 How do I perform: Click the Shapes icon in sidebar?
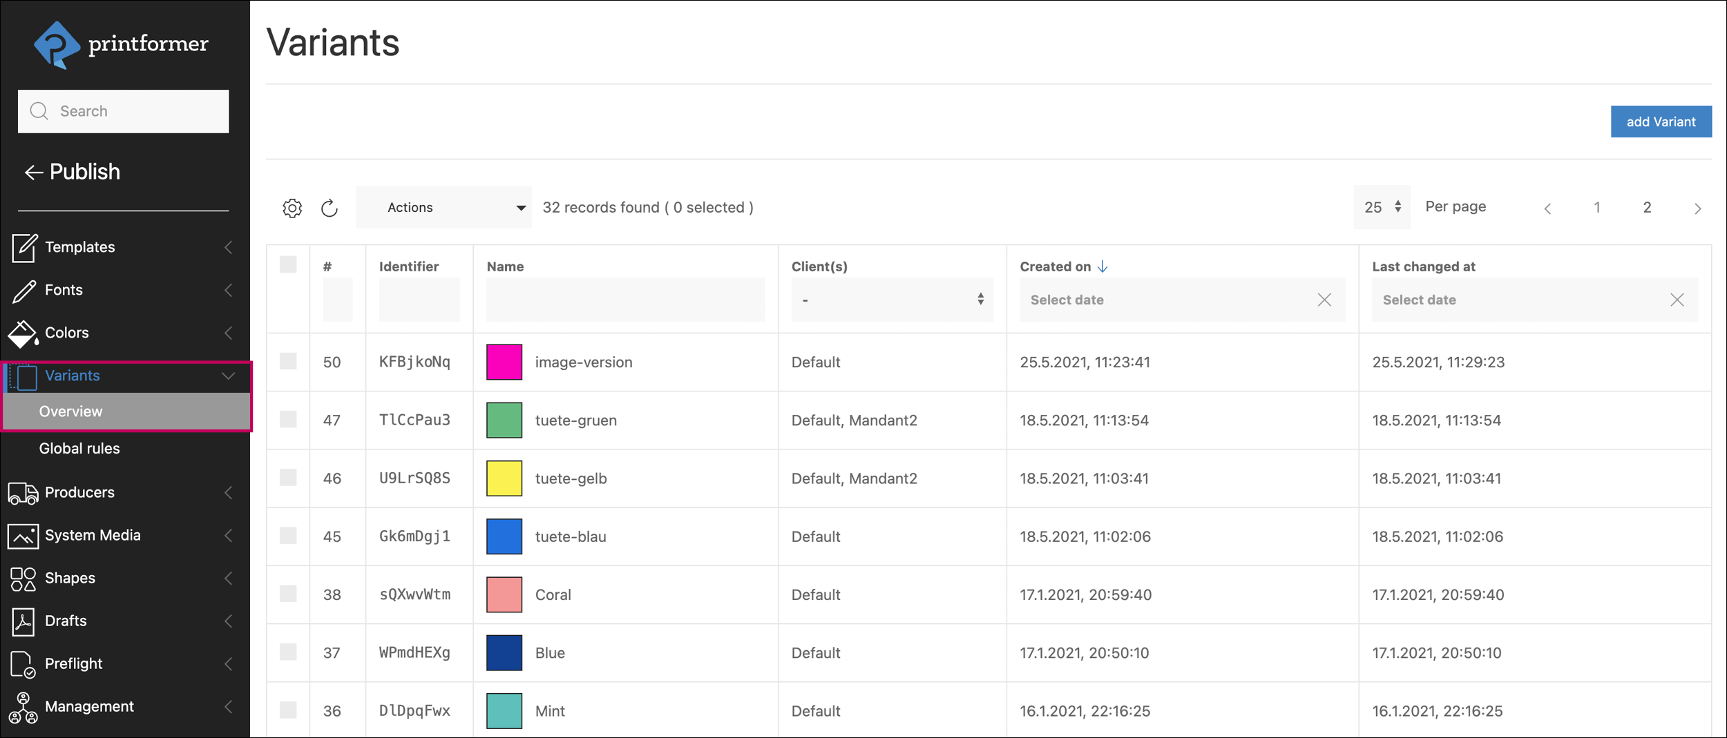click(x=23, y=579)
